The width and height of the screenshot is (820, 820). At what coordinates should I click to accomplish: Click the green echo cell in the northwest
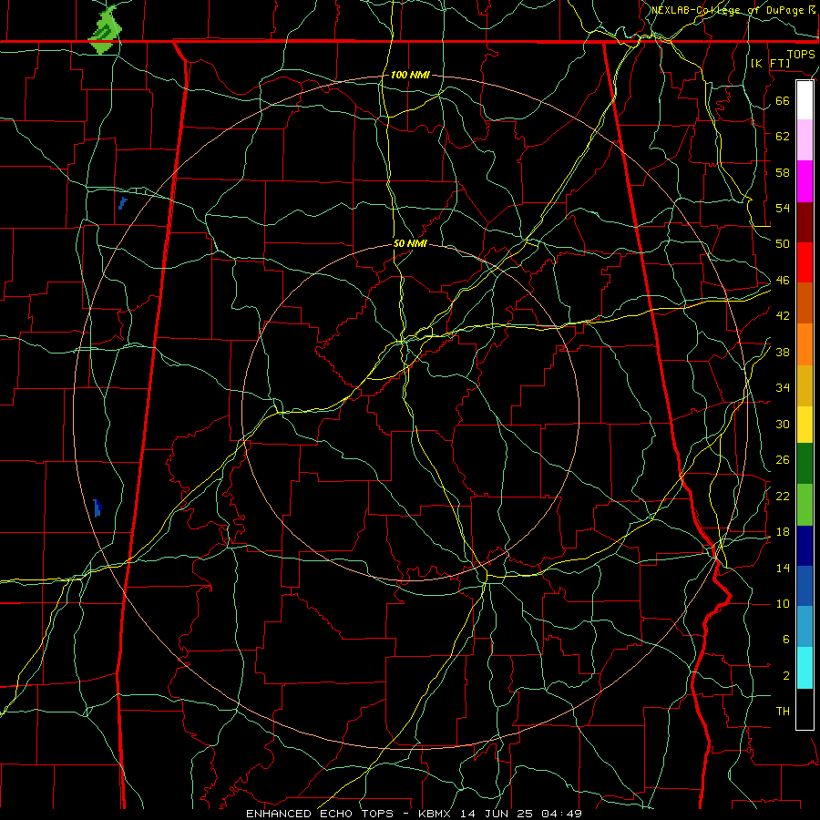105,29
